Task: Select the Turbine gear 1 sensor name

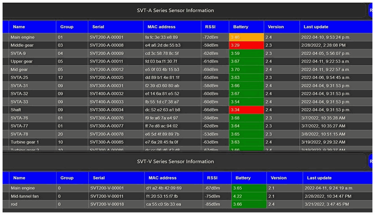Action: 25,142
